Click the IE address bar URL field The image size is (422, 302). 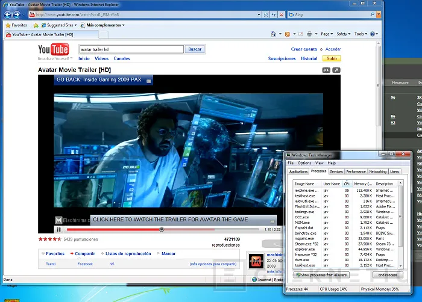145,15
